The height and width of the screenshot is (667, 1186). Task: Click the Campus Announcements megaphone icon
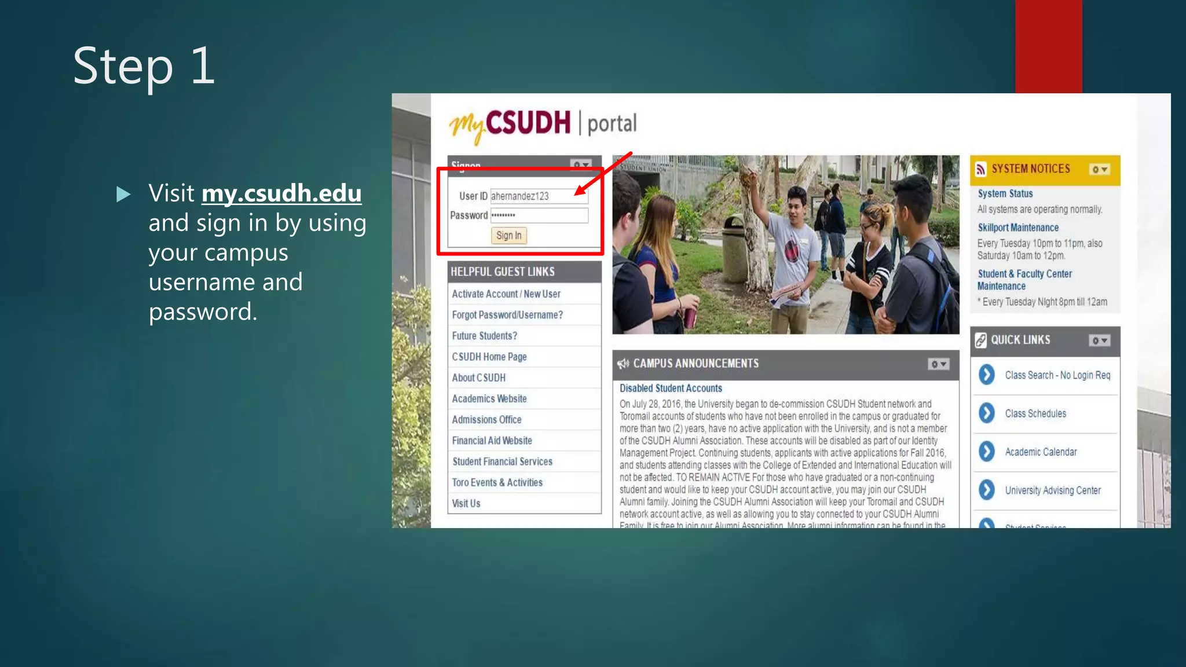[x=623, y=364]
